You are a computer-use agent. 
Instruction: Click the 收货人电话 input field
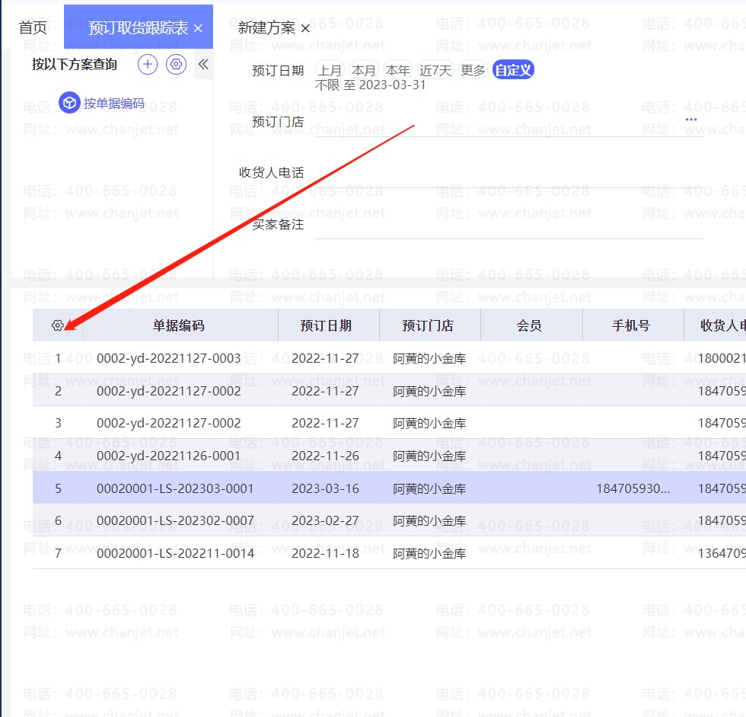(508, 173)
